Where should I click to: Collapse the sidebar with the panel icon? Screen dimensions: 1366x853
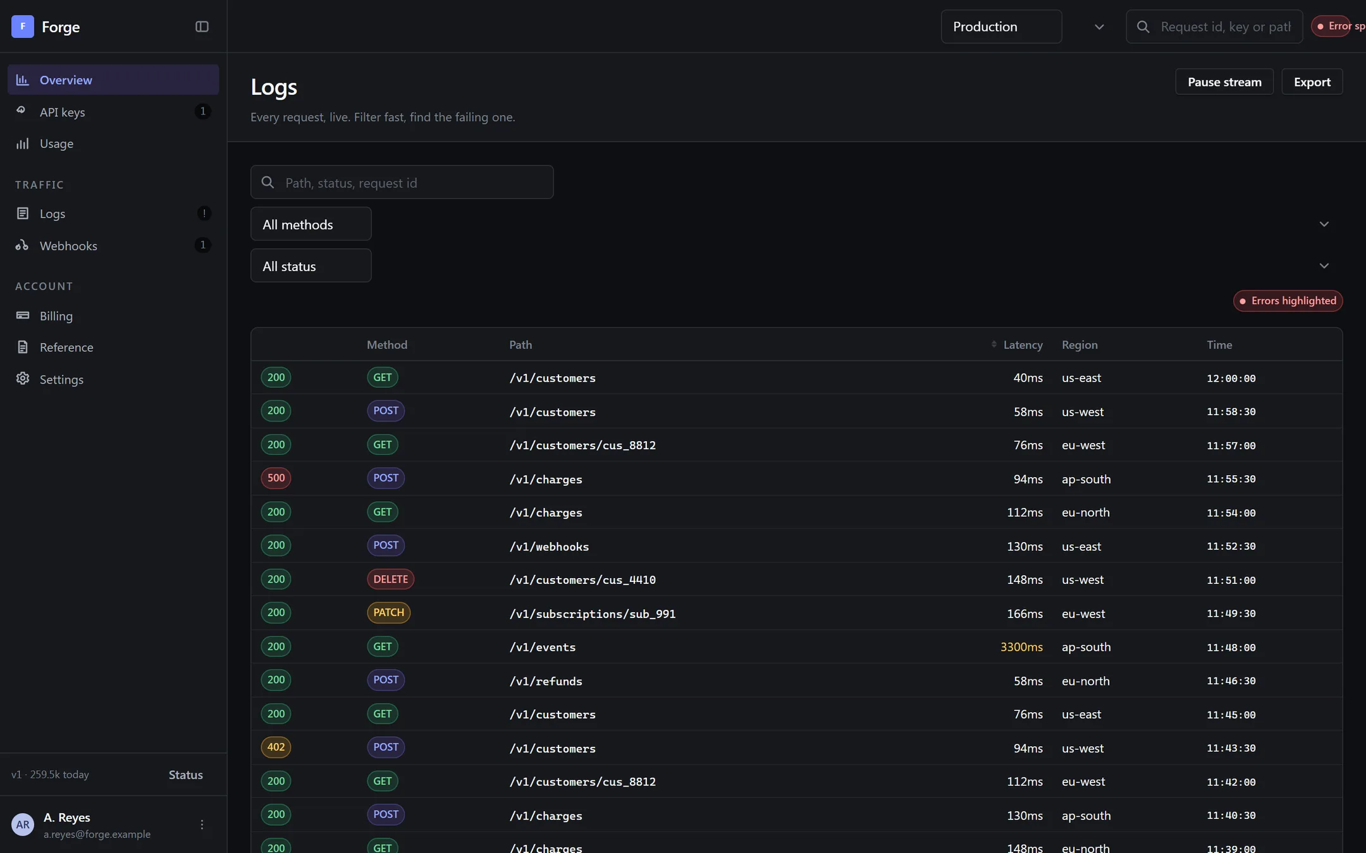(202, 27)
